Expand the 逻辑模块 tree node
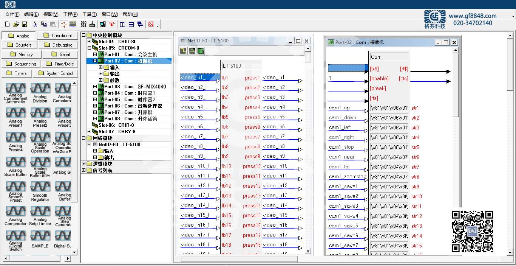 click(84, 164)
